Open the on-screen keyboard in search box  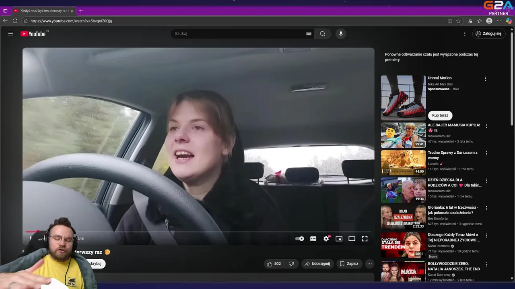pyautogui.click(x=309, y=34)
